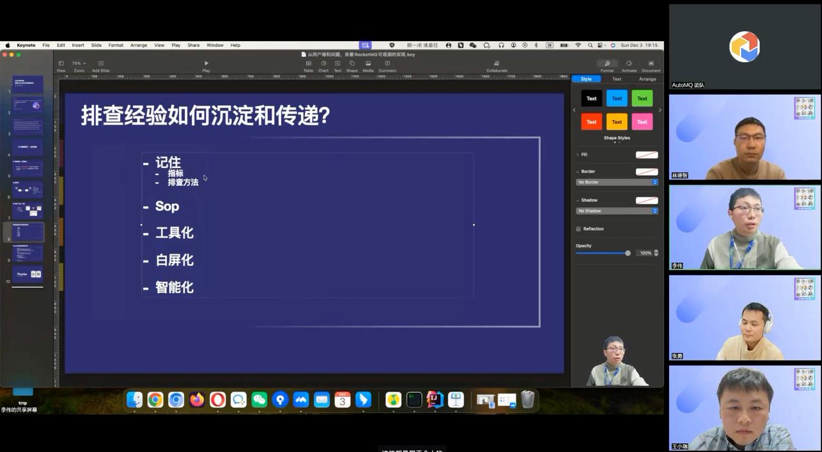Open the Insert menu in menu bar
Screen dimensions: 822x452
pyautogui.click(x=78, y=46)
